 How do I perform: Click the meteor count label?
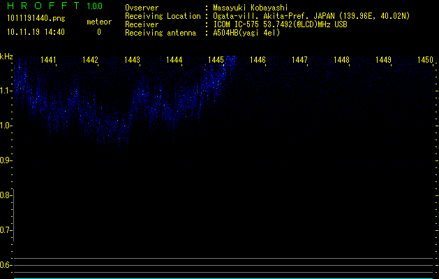pos(99,22)
